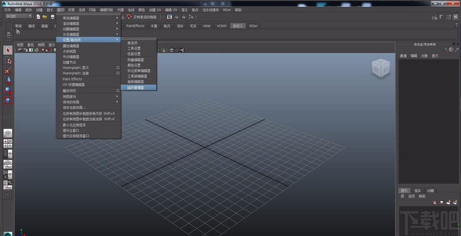The width and height of the screenshot is (461, 236).
Task: Click the wireframe cube icon in panel toolbar
Action: point(171,50)
